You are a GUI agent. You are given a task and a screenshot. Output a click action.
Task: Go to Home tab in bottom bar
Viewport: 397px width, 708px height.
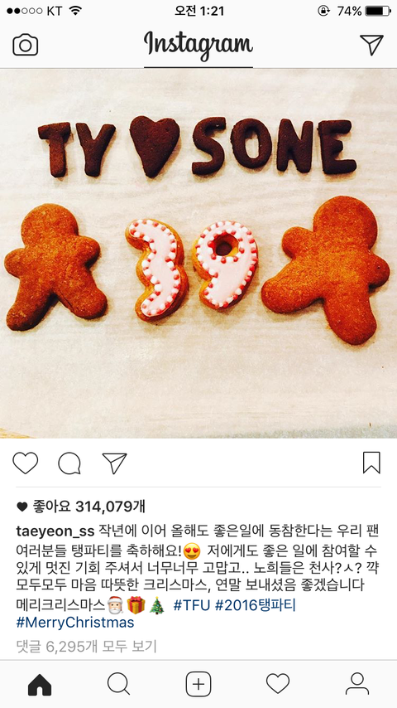click(40, 685)
